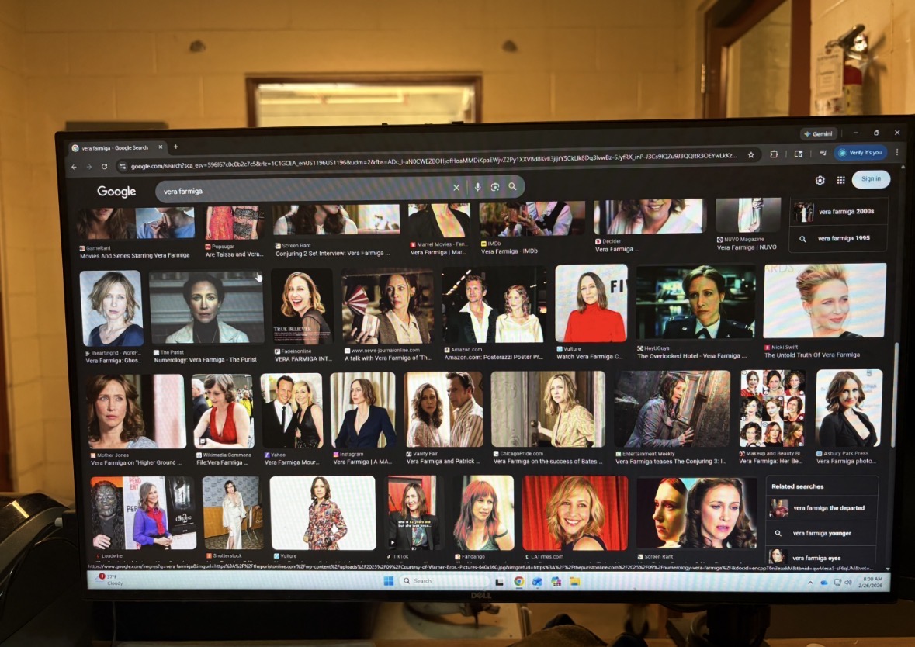
Task: Open File Explorer from the taskbar
Action: point(575,581)
